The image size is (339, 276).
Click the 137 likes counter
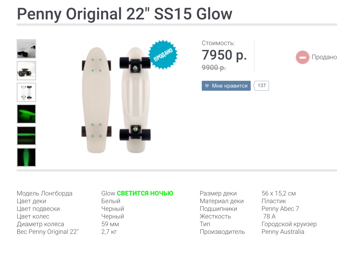[x=261, y=86]
